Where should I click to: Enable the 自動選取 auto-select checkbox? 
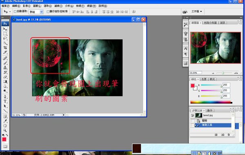(15, 11)
